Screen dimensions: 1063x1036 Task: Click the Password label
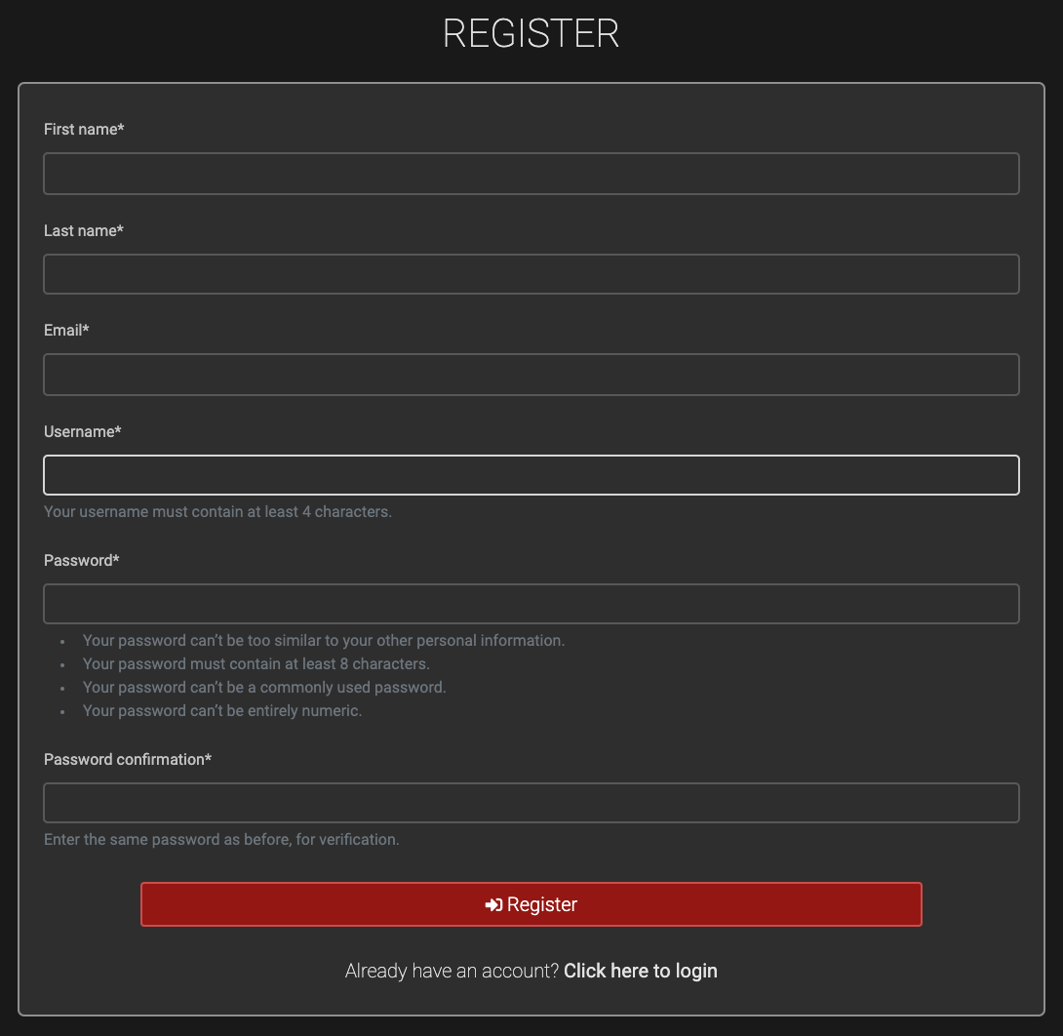82,560
